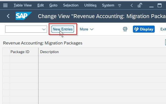The image size is (166, 104).
Task: Click the printer icon
Action: [x=125, y=29]
